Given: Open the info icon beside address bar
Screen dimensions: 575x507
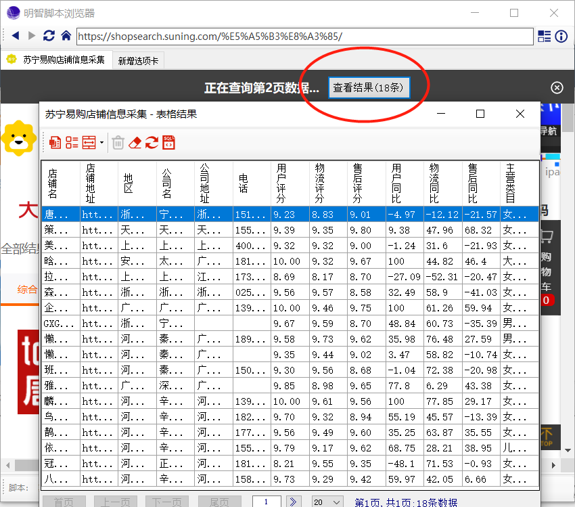Looking at the screenshot, I should point(561,37).
